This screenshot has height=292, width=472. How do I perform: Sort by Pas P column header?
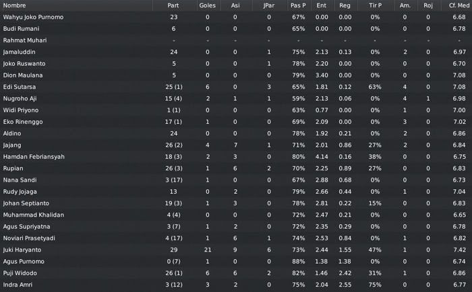(298, 5)
